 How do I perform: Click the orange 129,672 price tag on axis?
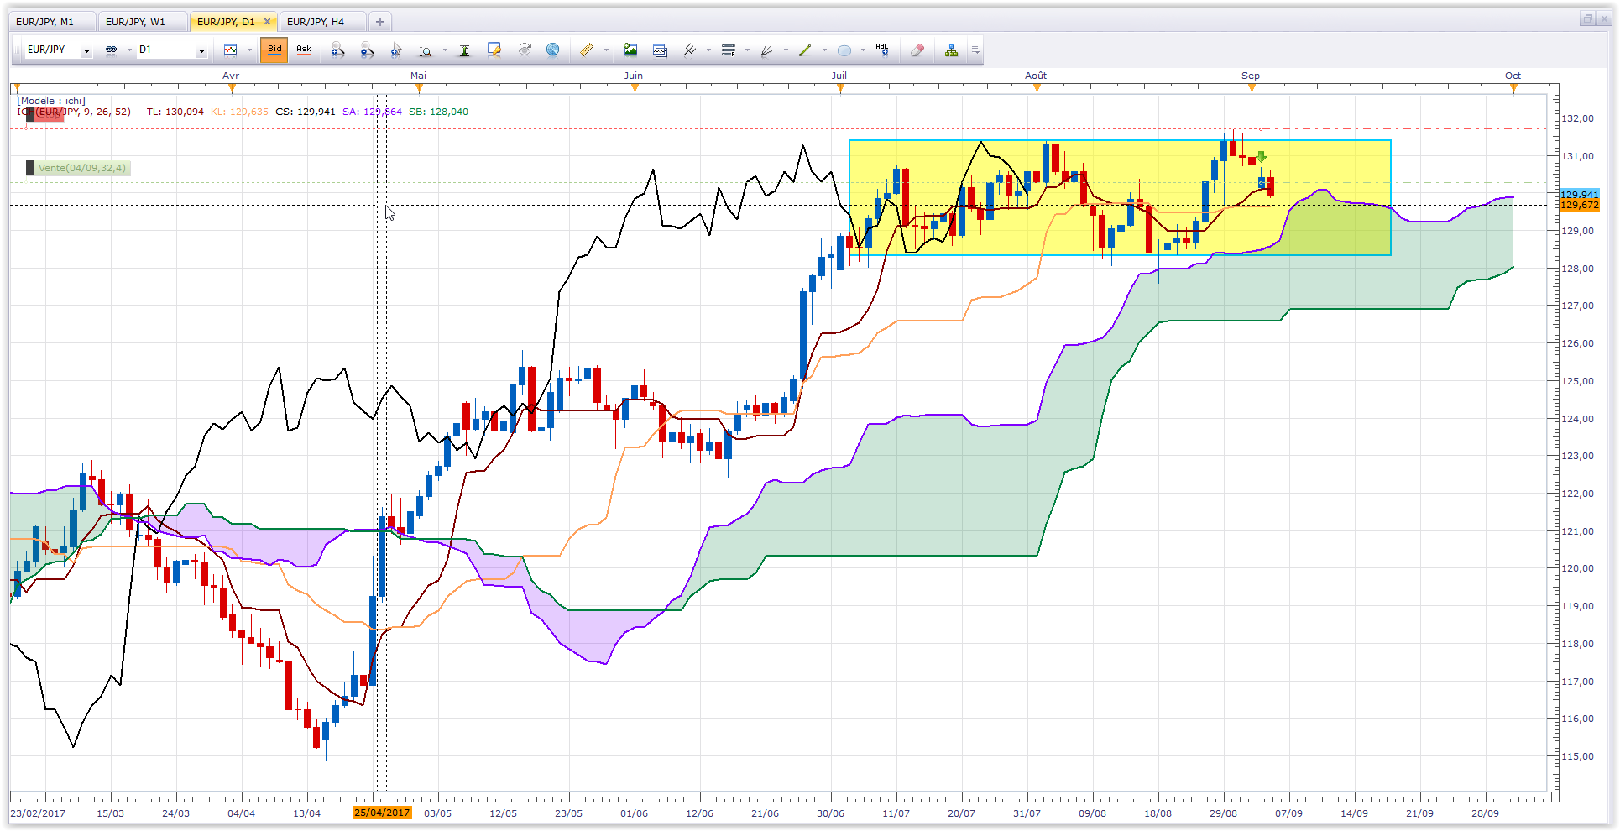point(1579,205)
